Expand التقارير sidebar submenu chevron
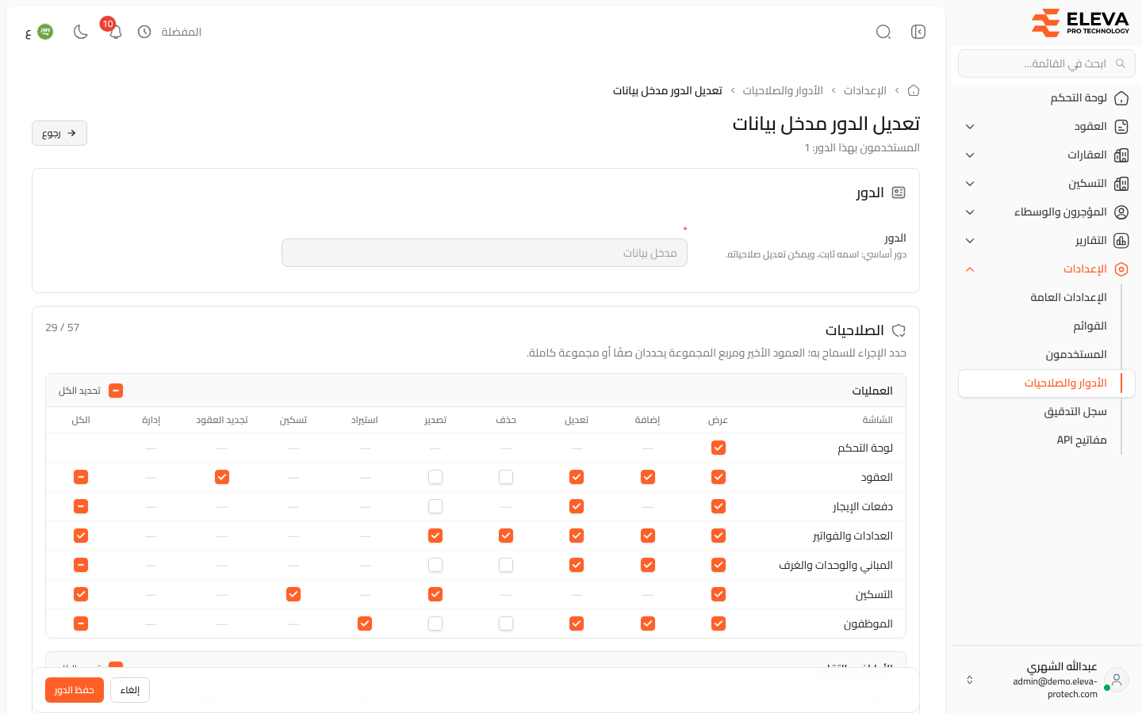 tap(970, 241)
